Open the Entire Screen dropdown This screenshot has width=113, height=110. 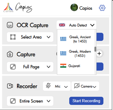click(30, 101)
